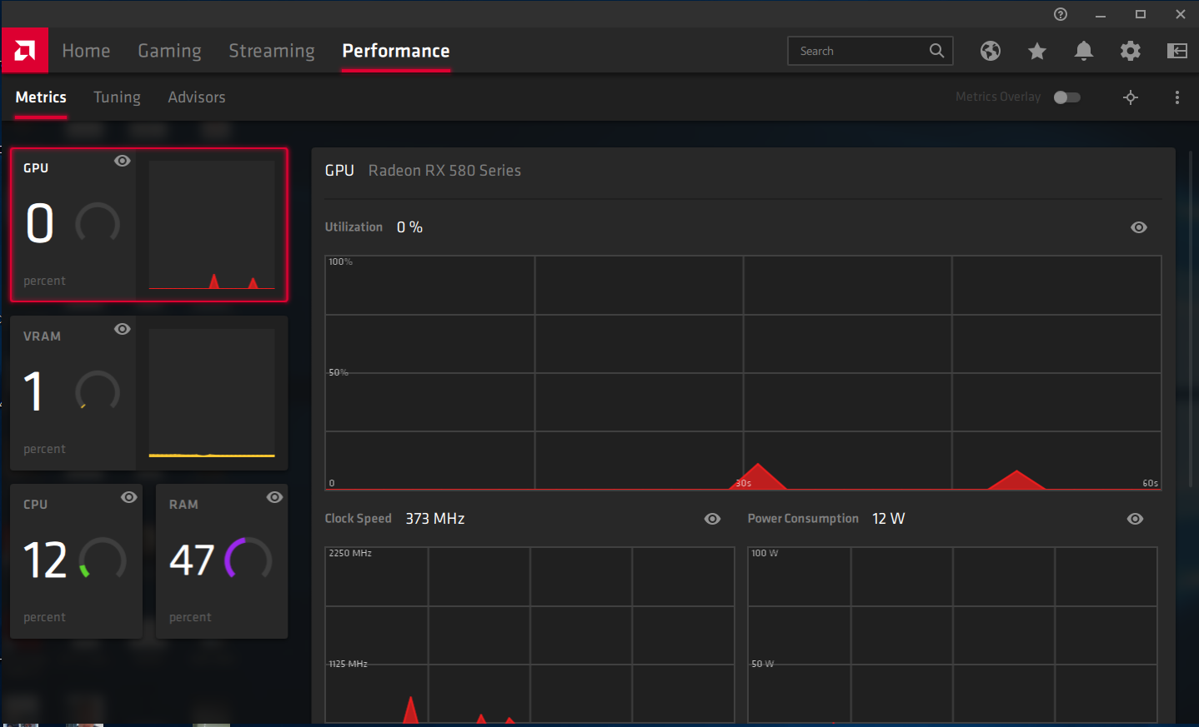
Task: Toggle the Metrics Overlay switch
Action: [x=1067, y=97]
